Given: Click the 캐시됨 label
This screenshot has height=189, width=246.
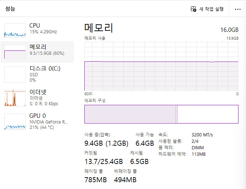Looking at the screenshot, I should (137, 153).
